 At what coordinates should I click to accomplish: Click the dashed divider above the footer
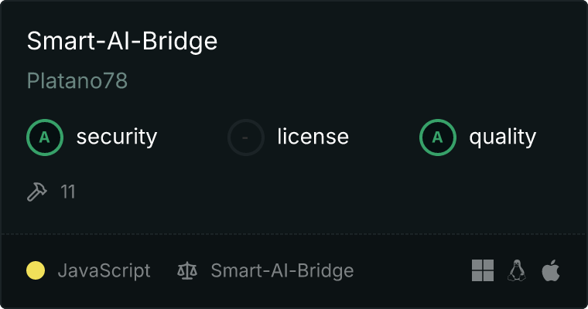[x=294, y=233]
